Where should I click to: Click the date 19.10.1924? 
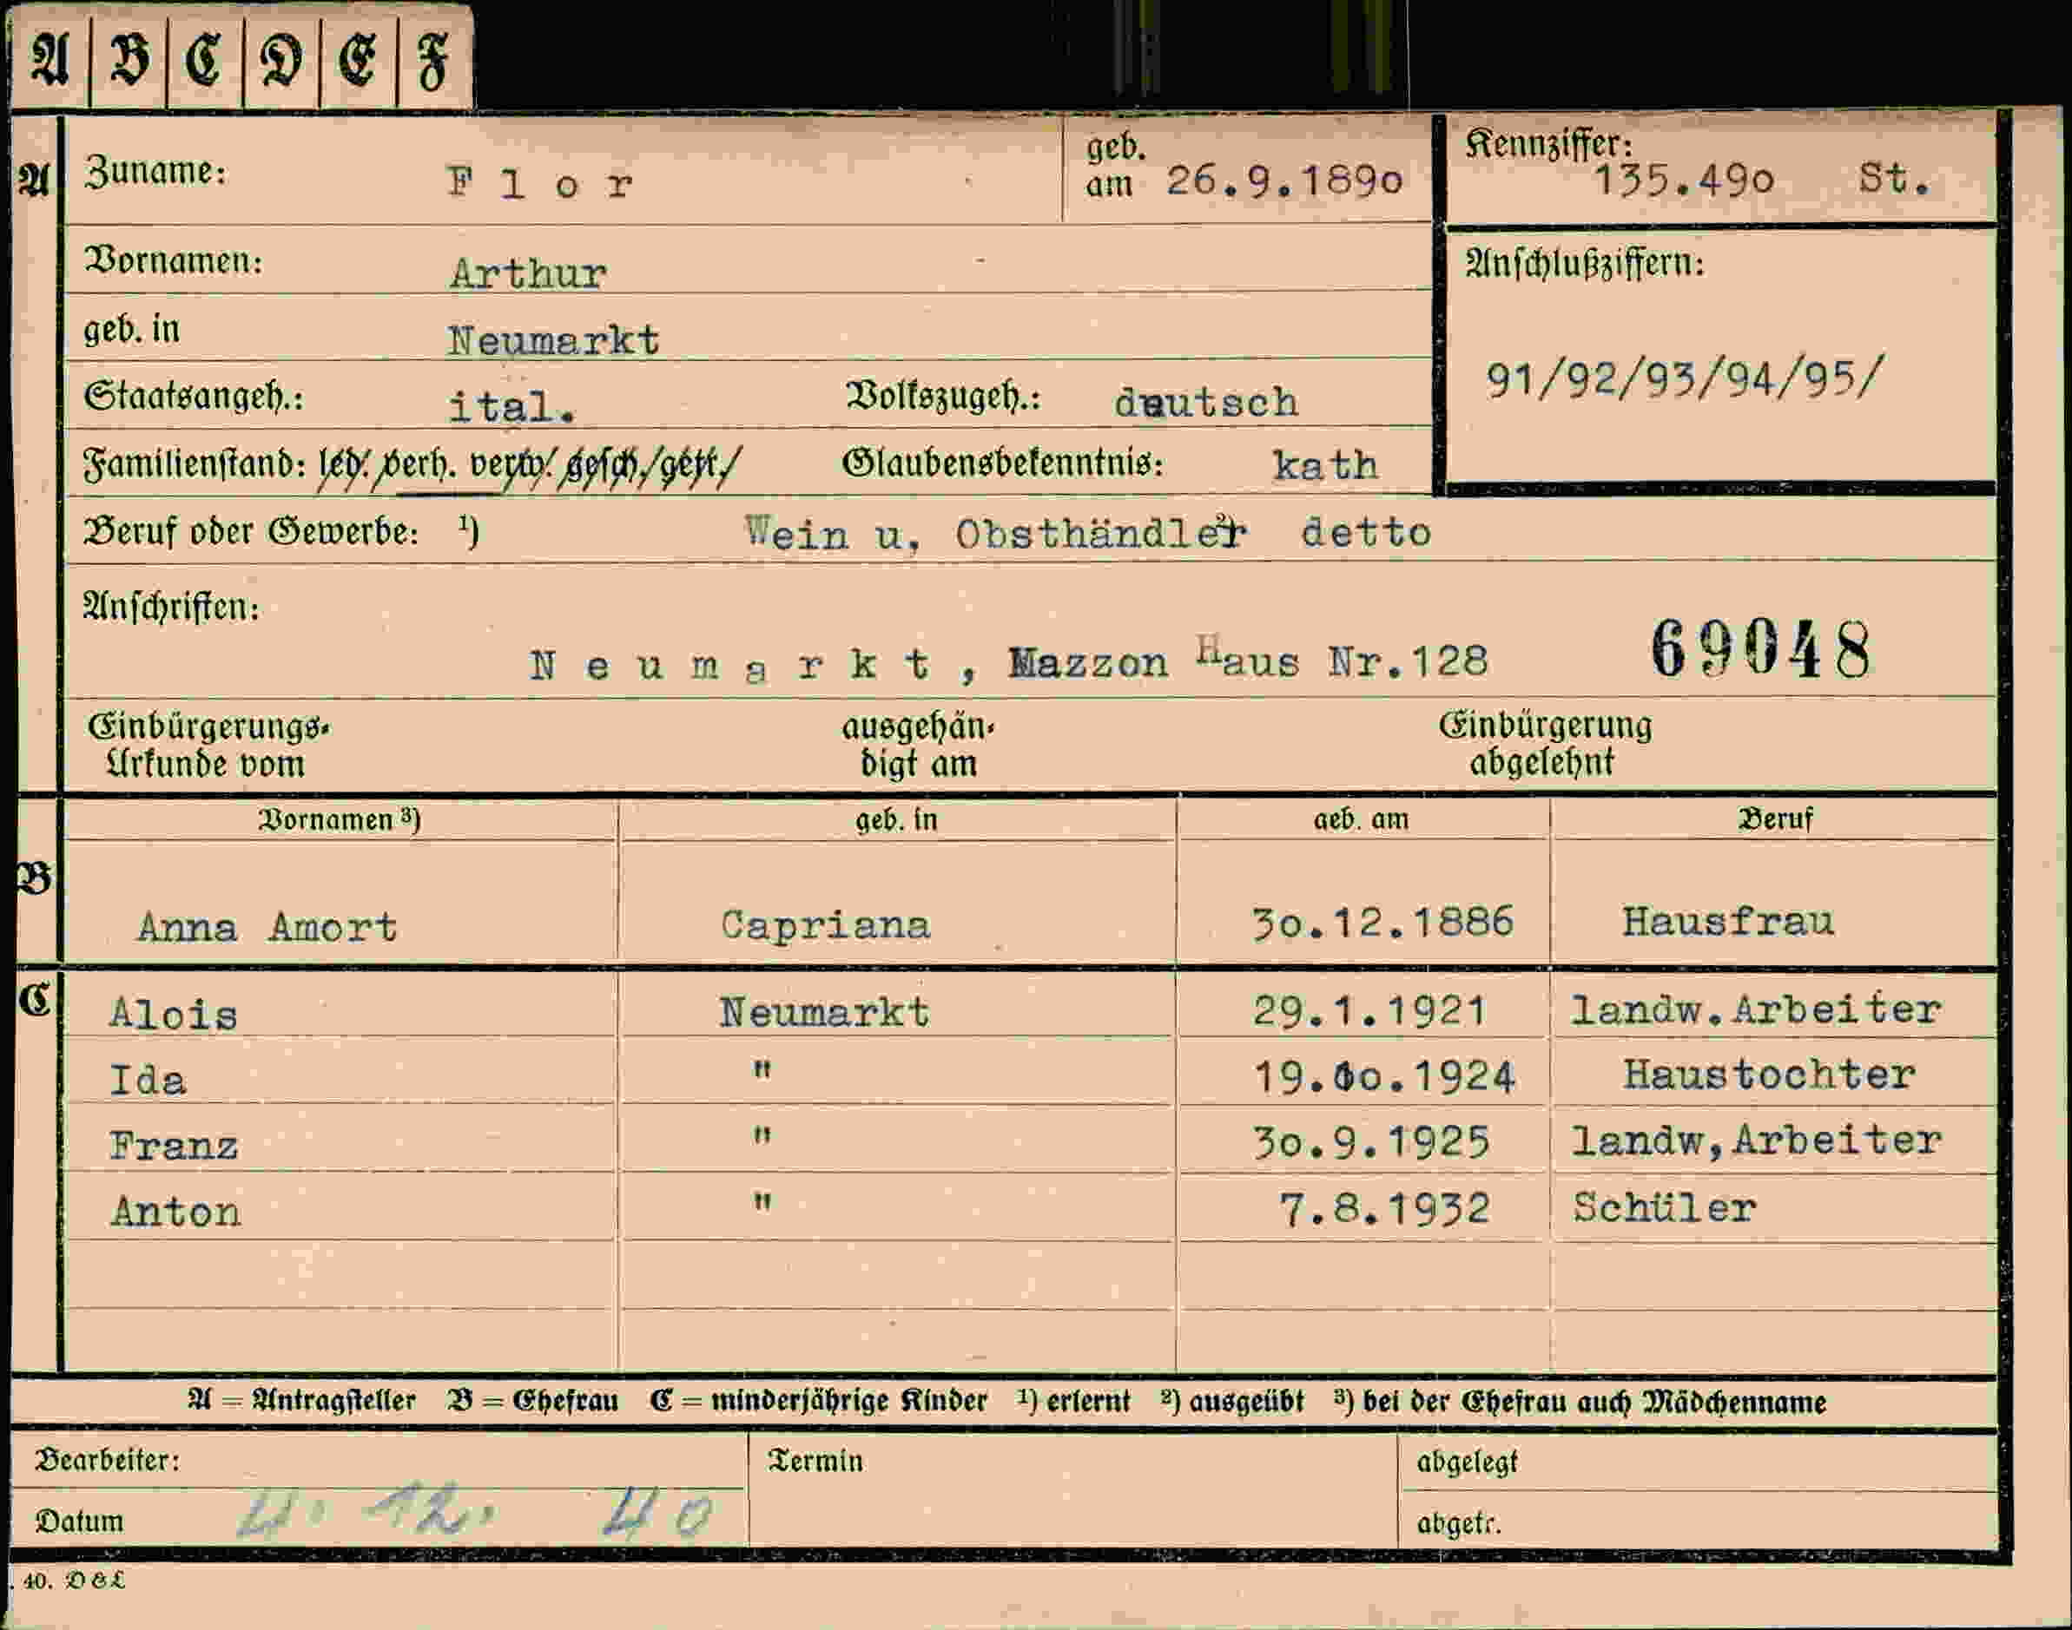[x=1383, y=1077]
